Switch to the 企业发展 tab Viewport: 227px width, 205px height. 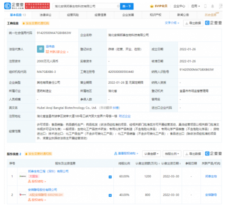[128, 15]
